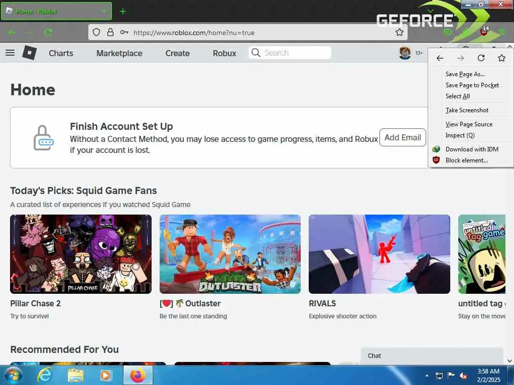Show hidden system tray icons

coord(427,375)
